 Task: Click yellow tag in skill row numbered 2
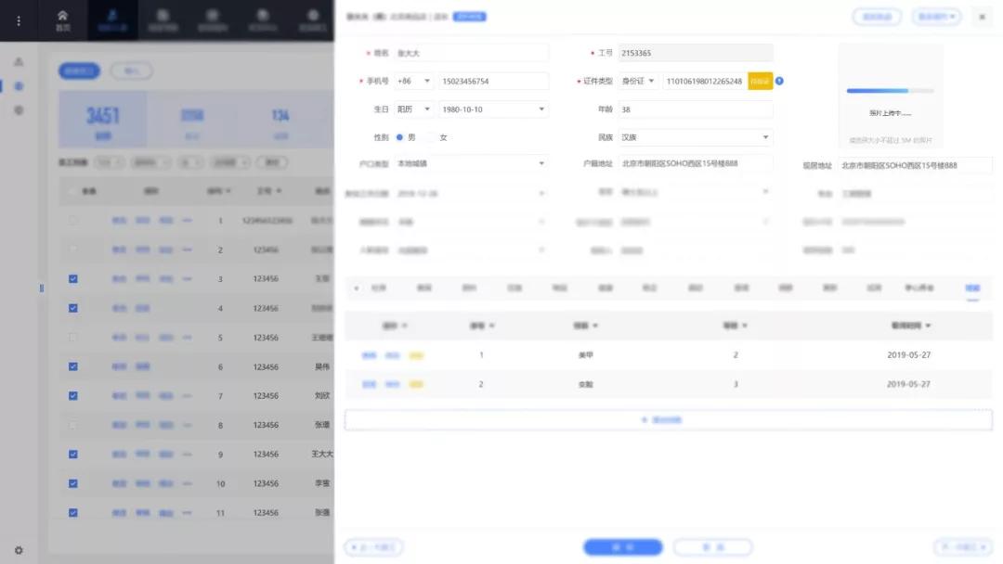click(x=416, y=385)
